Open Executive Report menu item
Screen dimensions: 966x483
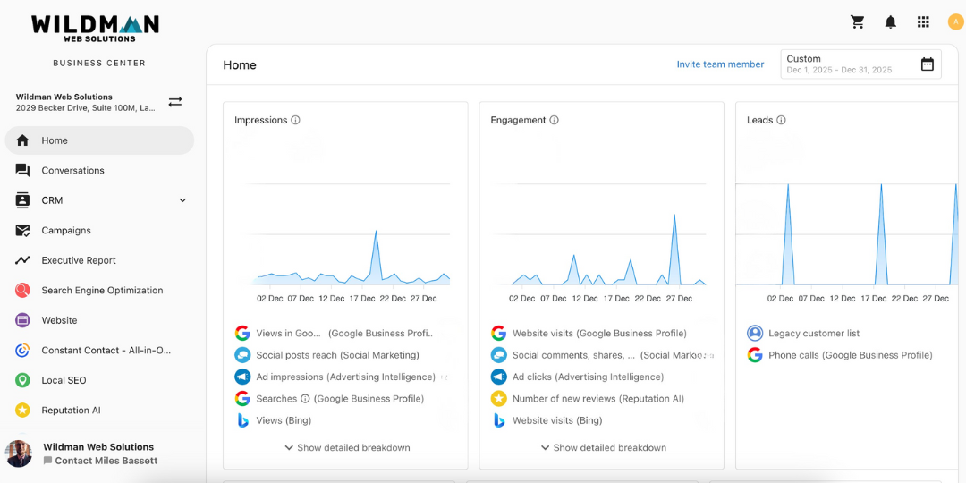coord(99,260)
